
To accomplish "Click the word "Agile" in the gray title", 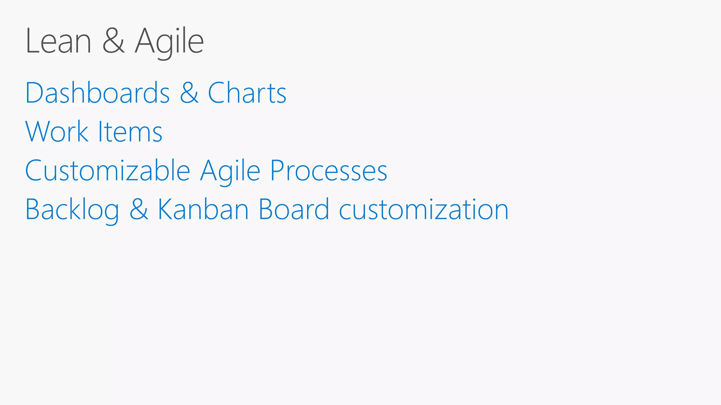I will pyautogui.click(x=169, y=42).
